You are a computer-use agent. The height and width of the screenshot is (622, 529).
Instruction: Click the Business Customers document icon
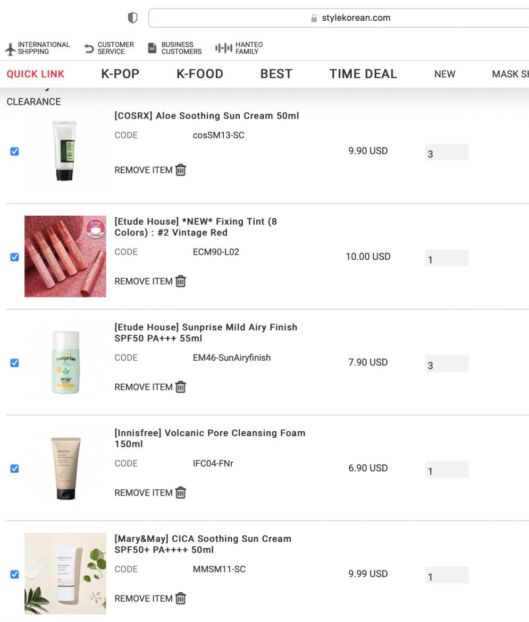tap(153, 48)
